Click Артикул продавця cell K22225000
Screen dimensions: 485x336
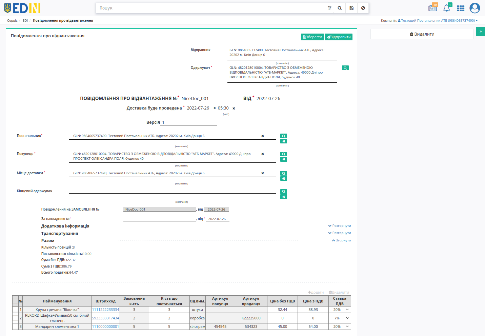[x=251, y=318]
